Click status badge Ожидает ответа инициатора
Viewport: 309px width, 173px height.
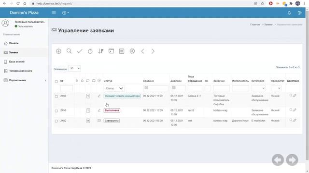pyautogui.click(x=122, y=96)
